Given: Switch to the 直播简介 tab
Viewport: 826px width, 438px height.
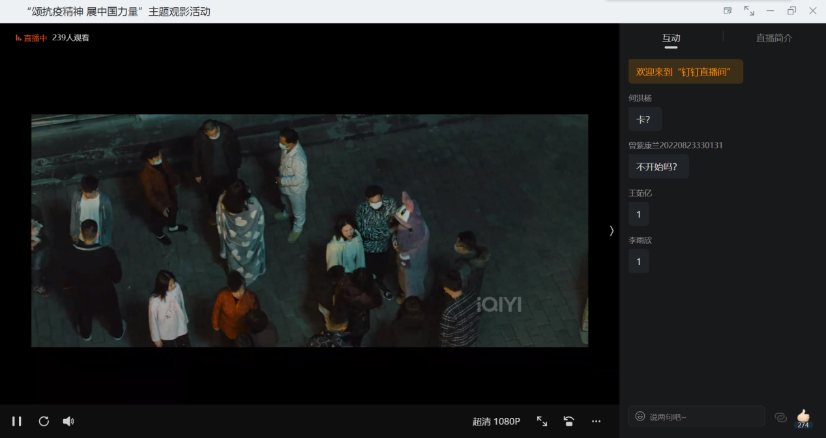Looking at the screenshot, I should point(774,38).
